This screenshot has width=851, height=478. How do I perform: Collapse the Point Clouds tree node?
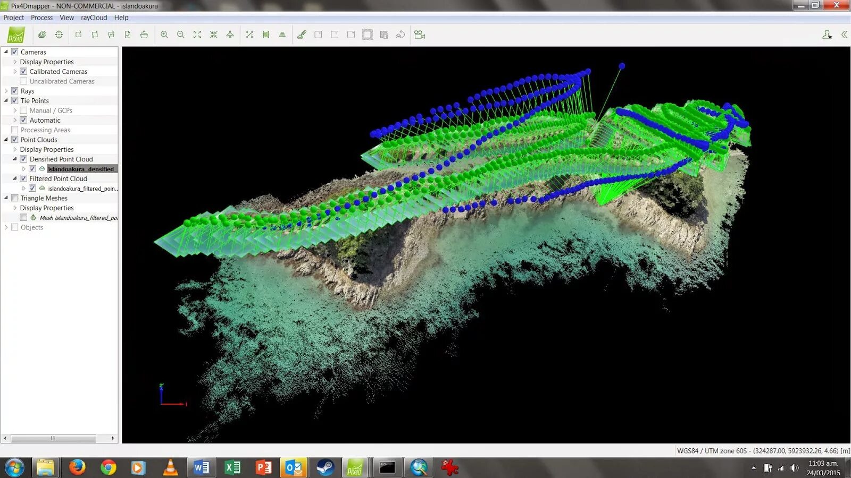click(x=6, y=140)
